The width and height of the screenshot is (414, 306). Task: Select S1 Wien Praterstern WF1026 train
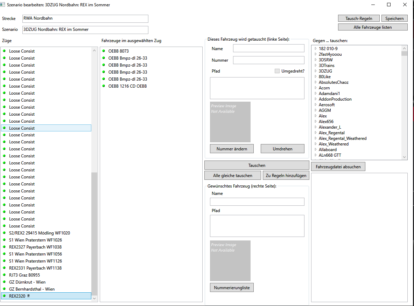pyautogui.click(x=35, y=240)
